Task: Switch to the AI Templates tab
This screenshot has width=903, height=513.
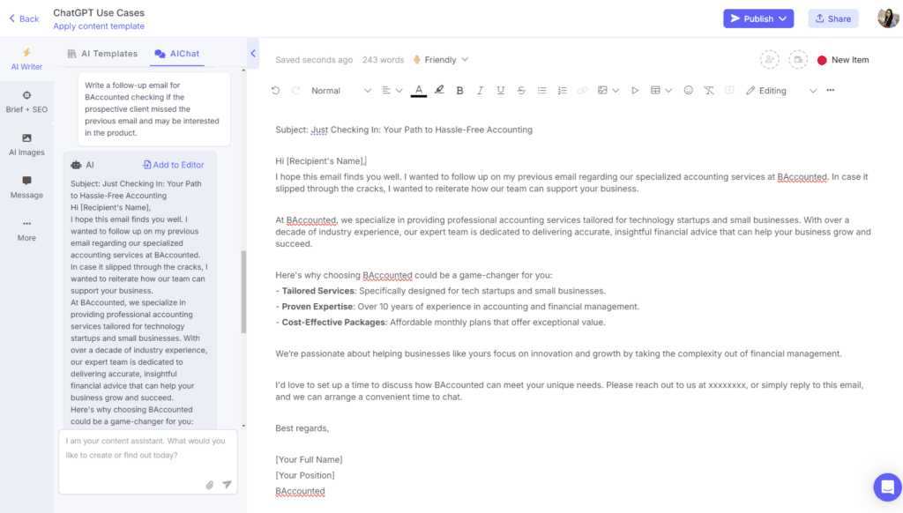Action: click(102, 54)
